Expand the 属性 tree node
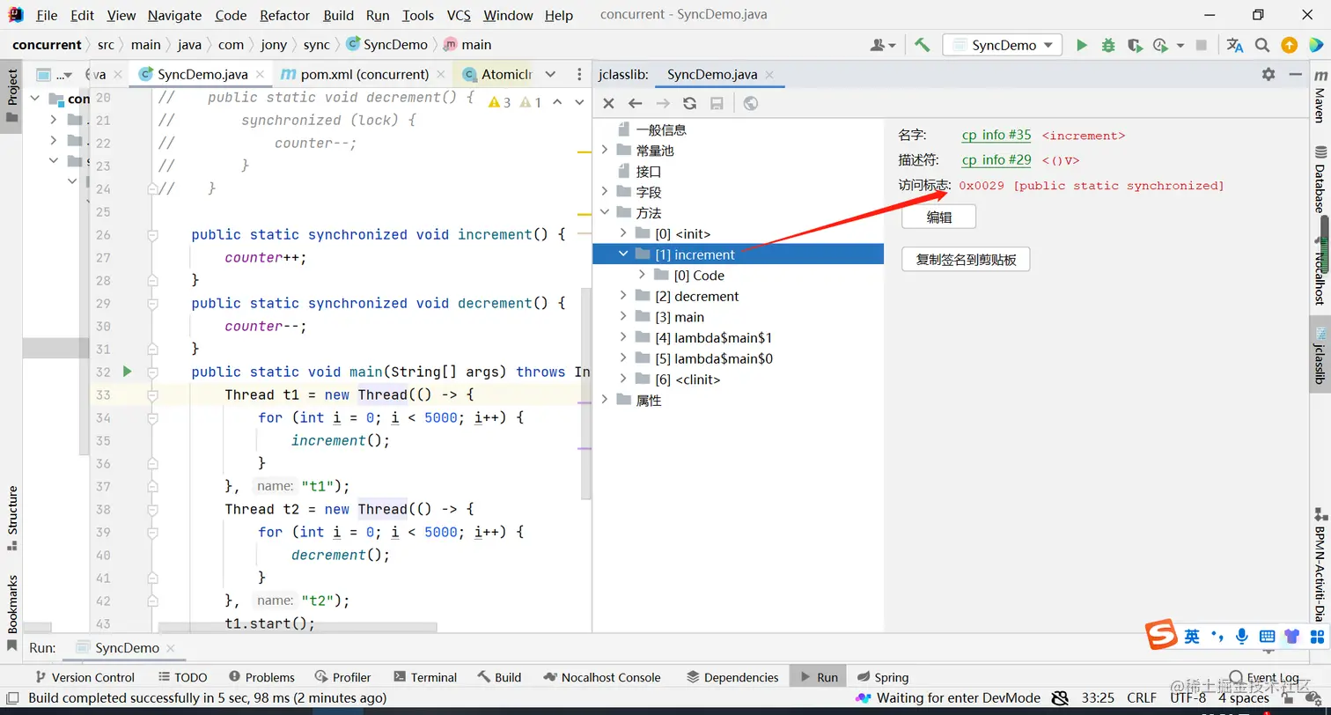The height and width of the screenshot is (715, 1331). tap(605, 400)
